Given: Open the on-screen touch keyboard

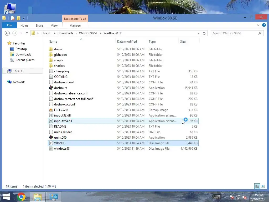Looking at the screenshot, I should [x=216, y=197].
